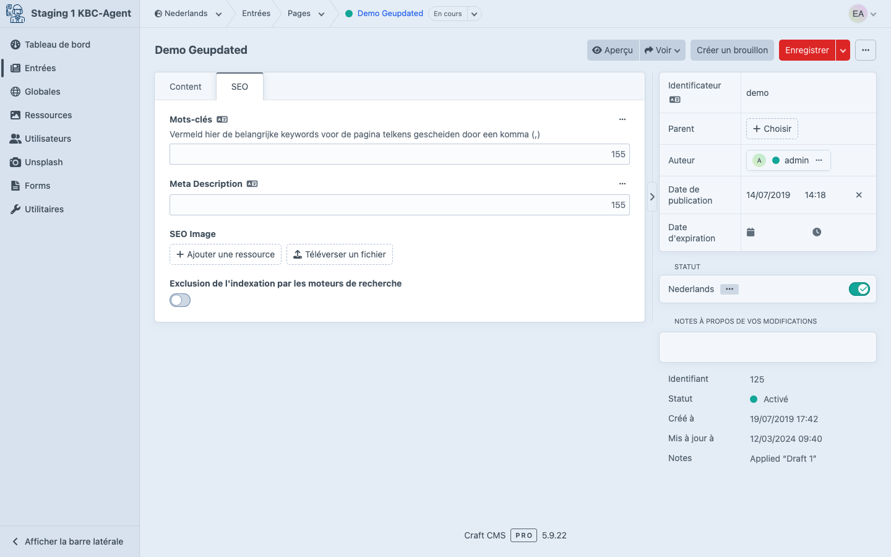Open the EA user account menu

pos(863,14)
